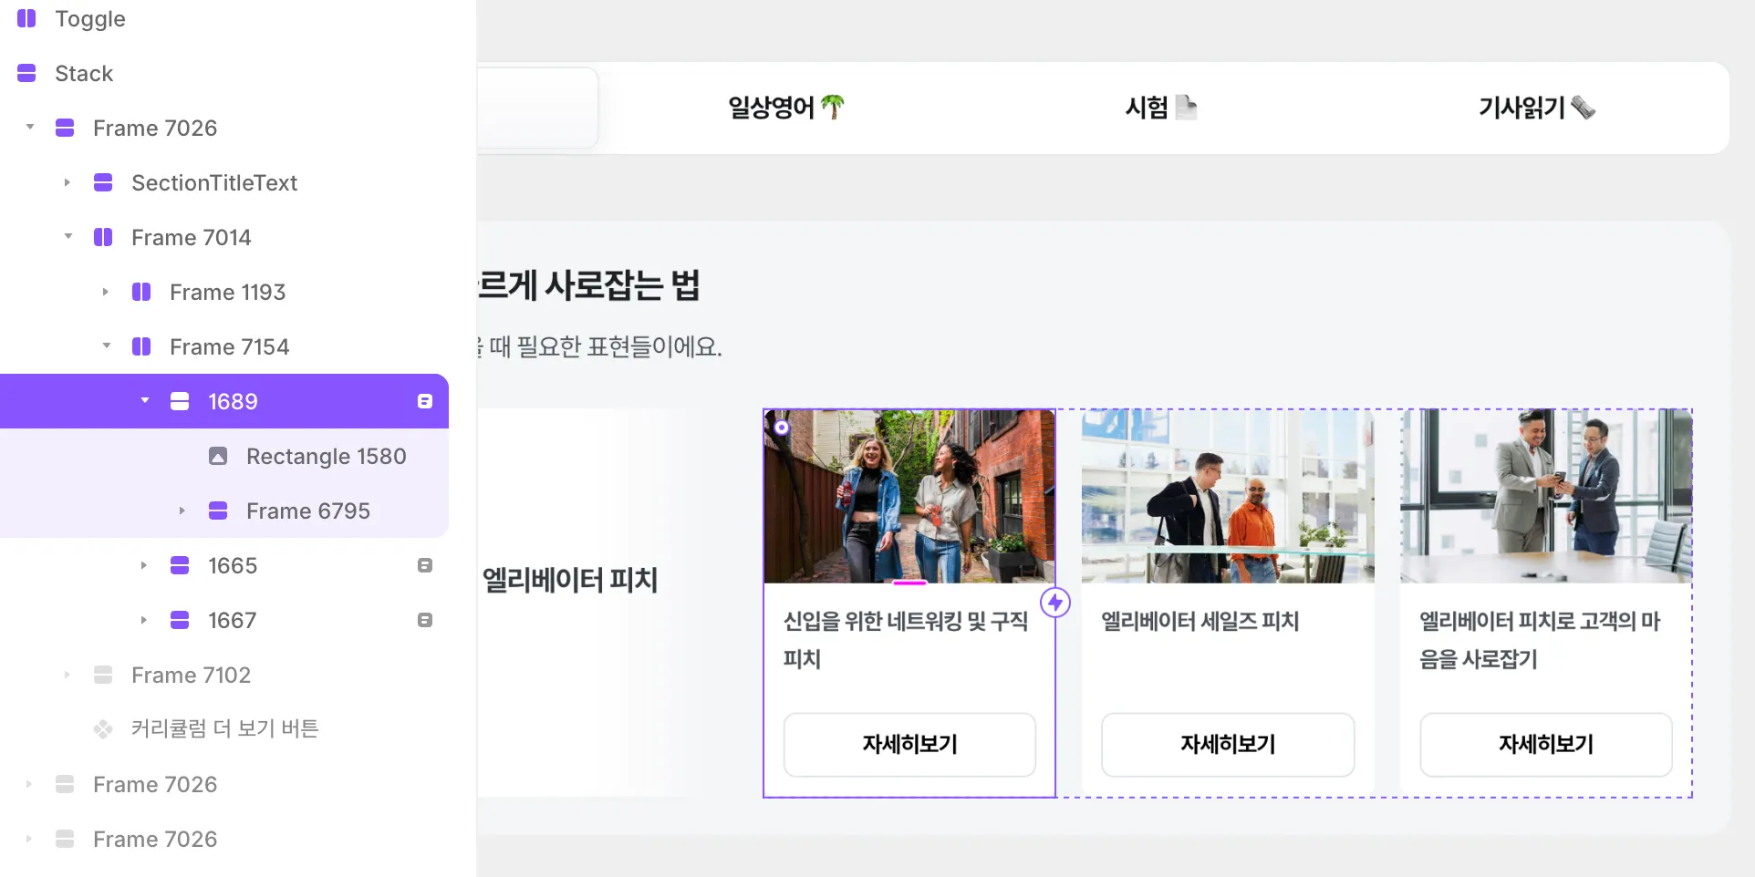Click the component icon beside 커리큘럼 더 보기 버튼
Screen dimensions: 1755x877
pyautogui.click(x=103, y=729)
